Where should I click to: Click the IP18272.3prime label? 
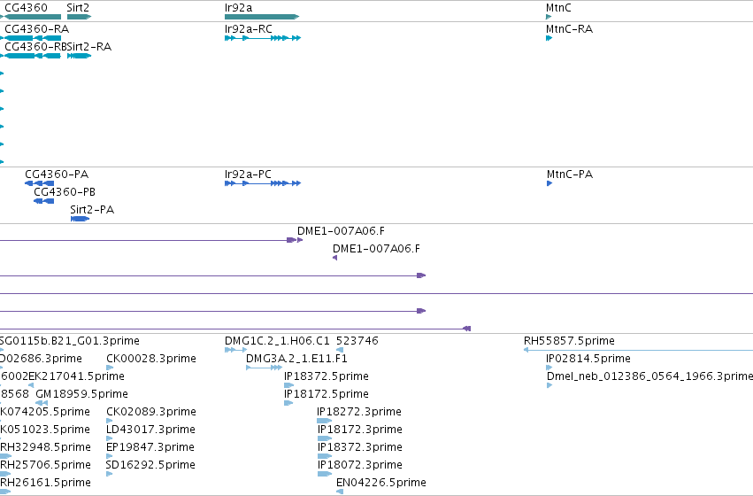359,411
